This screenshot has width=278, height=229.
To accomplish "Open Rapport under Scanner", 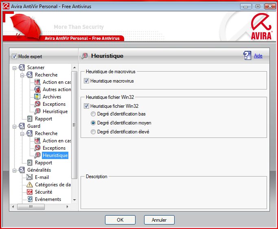I will 44,119.
